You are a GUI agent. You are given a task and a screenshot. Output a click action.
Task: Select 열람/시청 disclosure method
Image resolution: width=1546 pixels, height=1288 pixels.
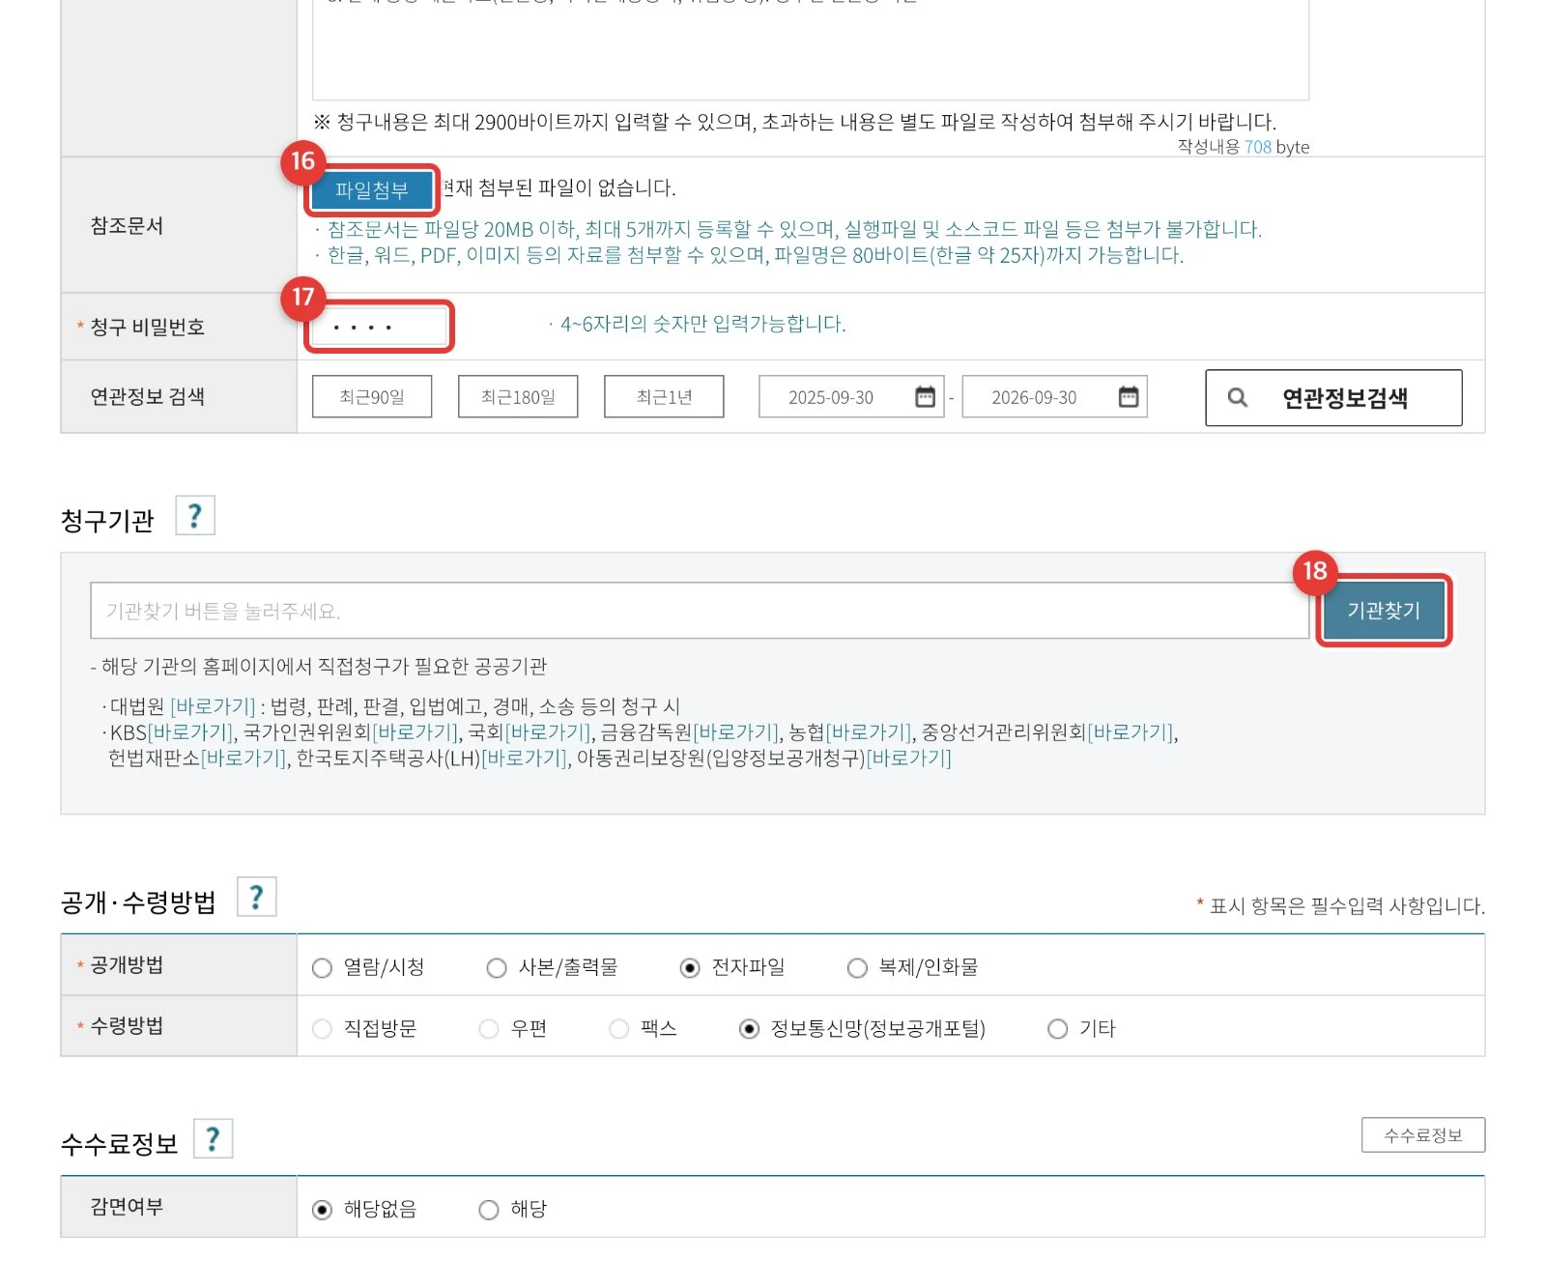[323, 968]
